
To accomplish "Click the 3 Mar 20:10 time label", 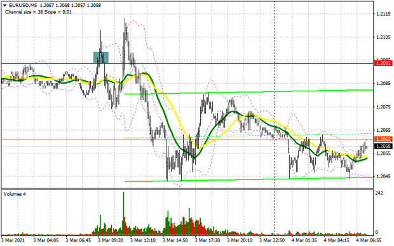I will [x=240, y=240].
